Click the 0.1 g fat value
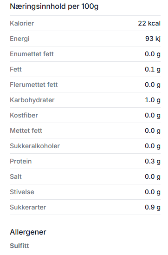The height and width of the screenshot is (255, 168). [x=153, y=69]
